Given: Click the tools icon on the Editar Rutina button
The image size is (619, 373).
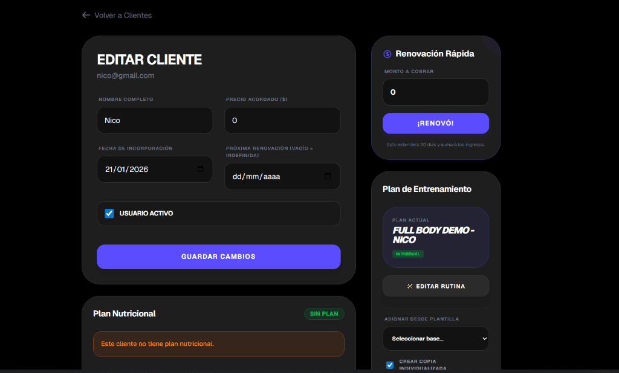Looking at the screenshot, I should tap(411, 285).
